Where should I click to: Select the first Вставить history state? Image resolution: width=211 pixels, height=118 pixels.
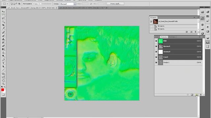pyautogui.click(x=174, y=26)
